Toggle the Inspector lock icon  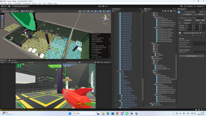[203, 9]
